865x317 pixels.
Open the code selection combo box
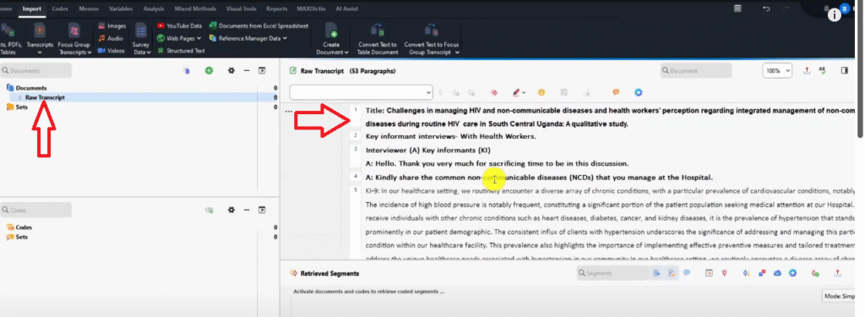[362, 92]
